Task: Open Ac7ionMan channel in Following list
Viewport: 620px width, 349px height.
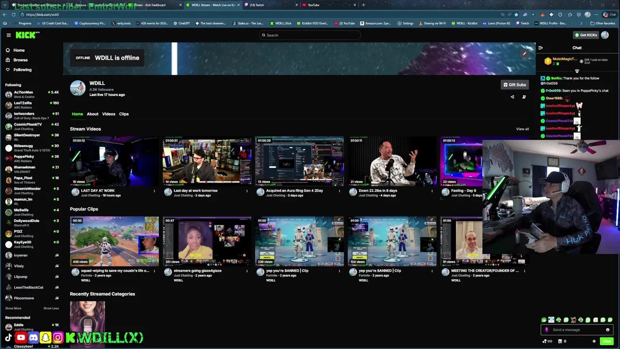Action: 31,94
